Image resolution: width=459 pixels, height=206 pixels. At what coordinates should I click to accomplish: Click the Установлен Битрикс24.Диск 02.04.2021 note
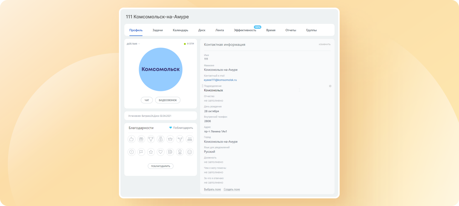click(150, 116)
